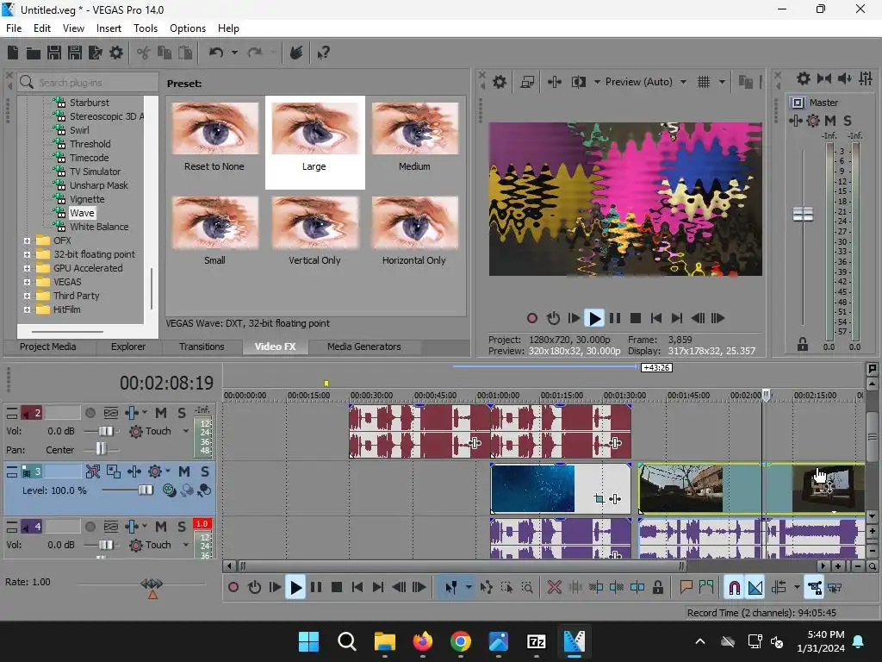Screen dimensions: 882x662
Task: Open the Options menu
Action: pyautogui.click(x=187, y=28)
